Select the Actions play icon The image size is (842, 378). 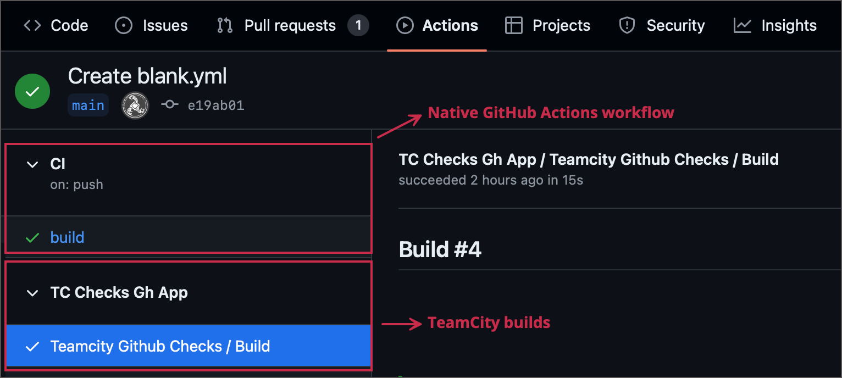coord(405,25)
